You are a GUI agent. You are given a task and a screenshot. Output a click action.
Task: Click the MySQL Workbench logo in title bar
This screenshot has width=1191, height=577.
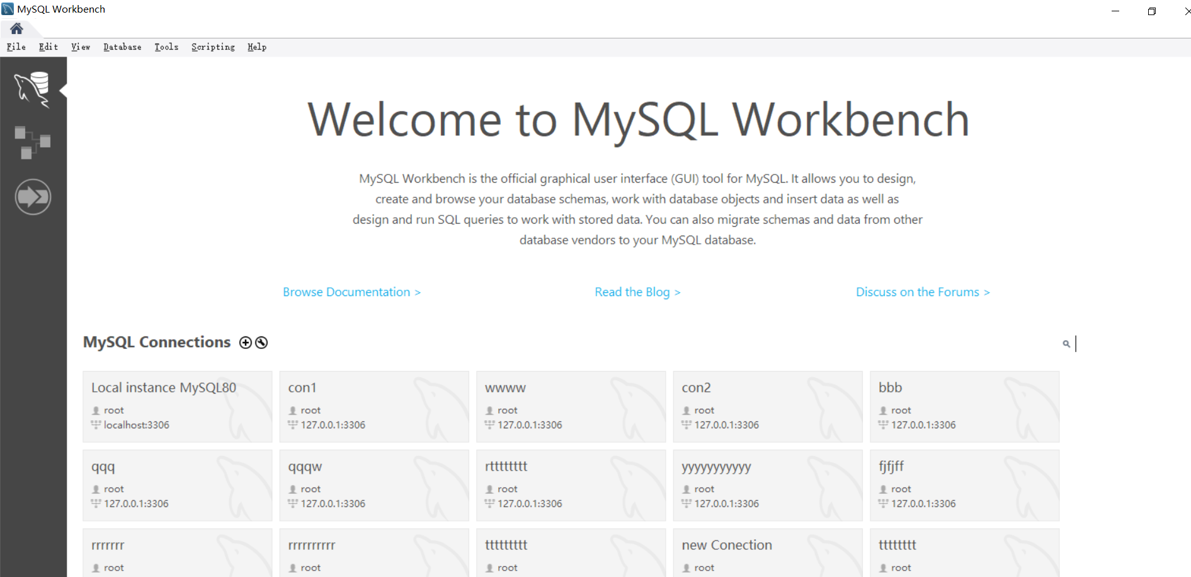coord(7,8)
